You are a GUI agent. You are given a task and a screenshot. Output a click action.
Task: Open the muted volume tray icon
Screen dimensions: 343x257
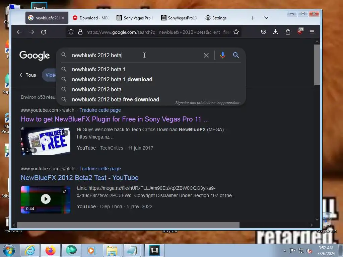click(x=309, y=251)
